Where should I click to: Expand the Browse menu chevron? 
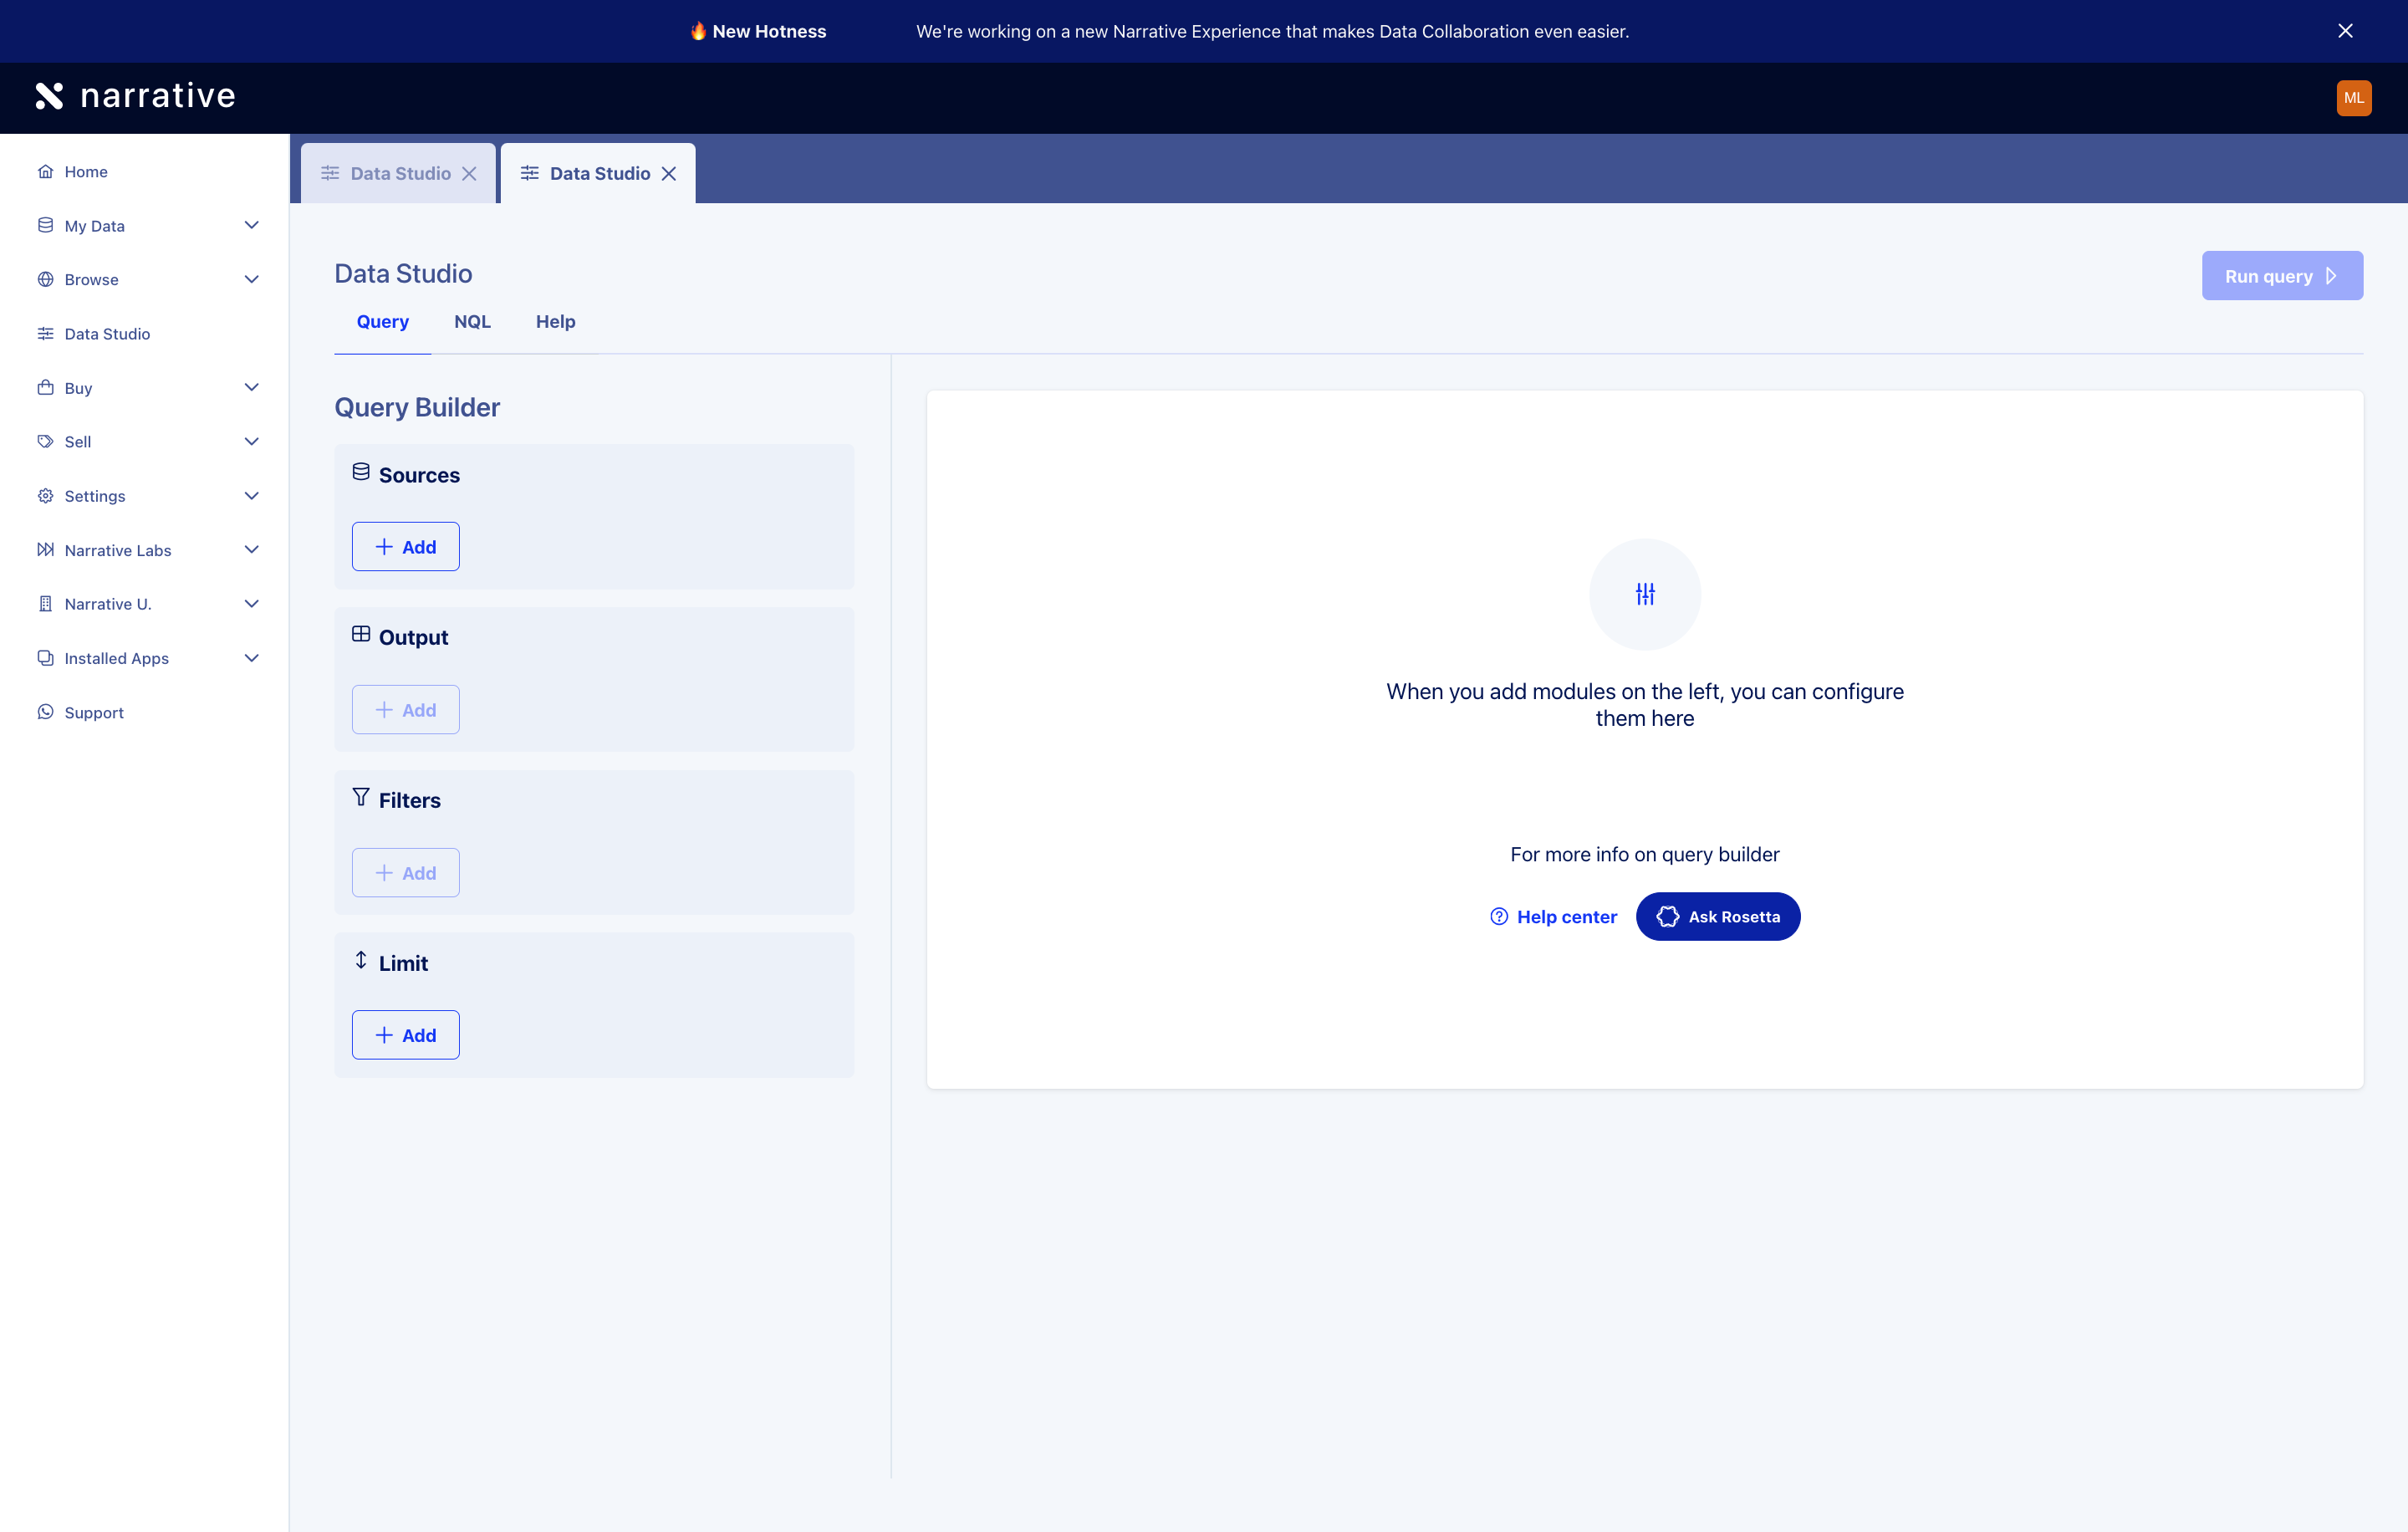(x=252, y=279)
